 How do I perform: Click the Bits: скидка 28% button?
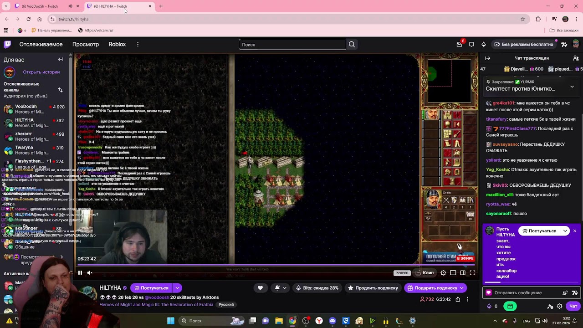point(317,288)
